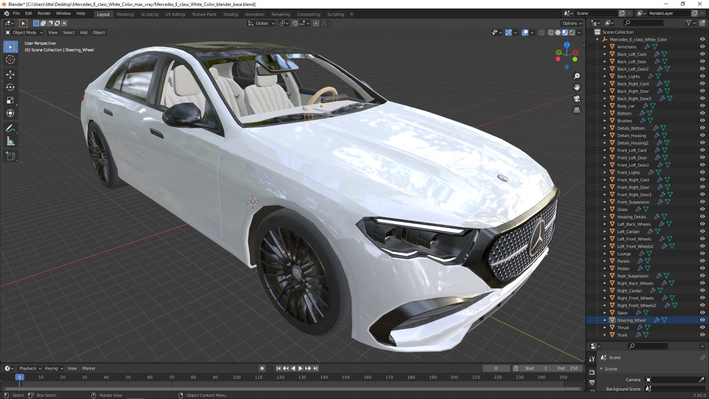Select the Rotate tool
Image resolution: width=709 pixels, height=399 pixels.
click(x=10, y=88)
